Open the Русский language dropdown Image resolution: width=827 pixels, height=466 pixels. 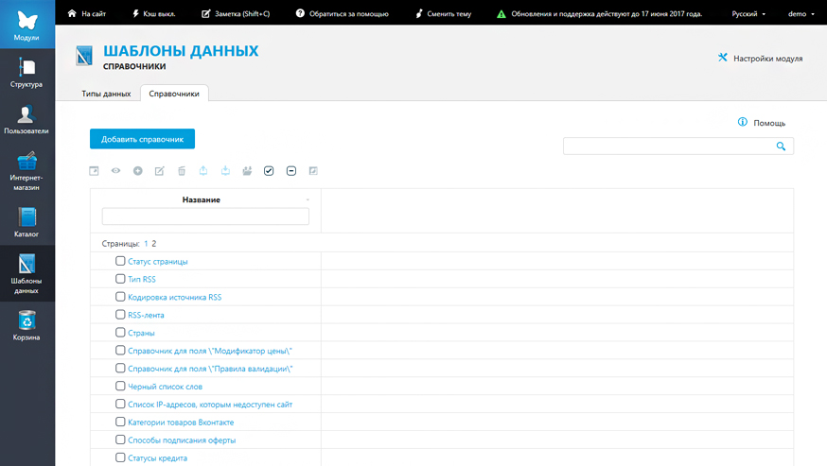tap(748, 13)
